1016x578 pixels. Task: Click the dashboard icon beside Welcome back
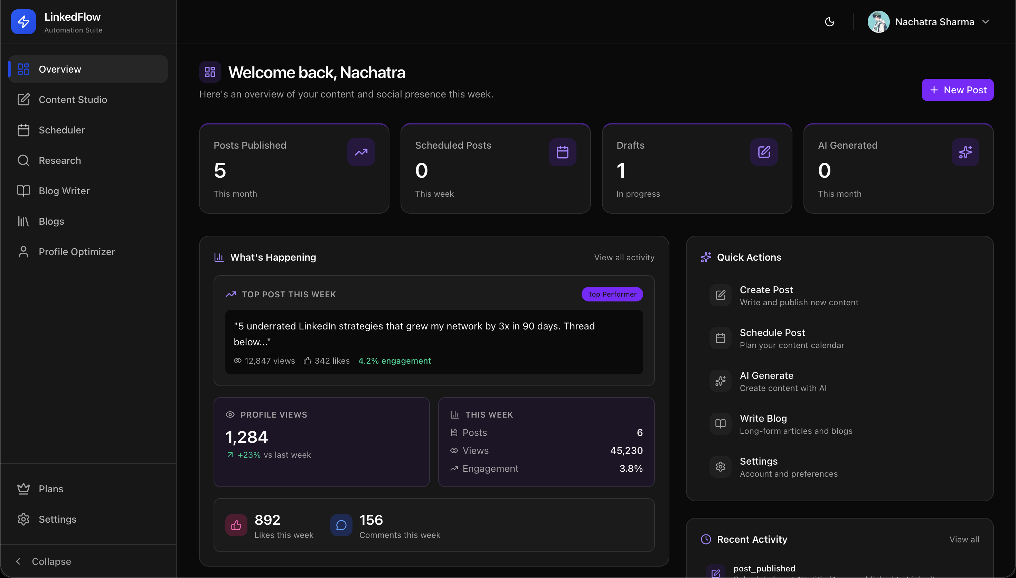pyautogui.click(x=210, y=72)
